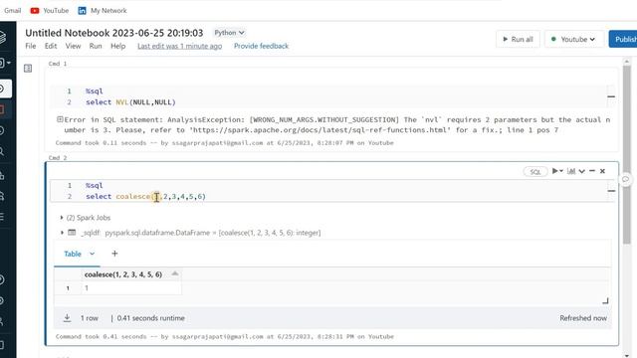Click the run cell play icon in Cmd 2
The height and width of the screenshot is (358, 637).
click(554, 171)
